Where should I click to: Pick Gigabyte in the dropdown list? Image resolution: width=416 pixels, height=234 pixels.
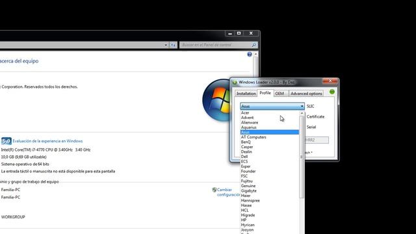pyautogui.click(x=270, y=190)
